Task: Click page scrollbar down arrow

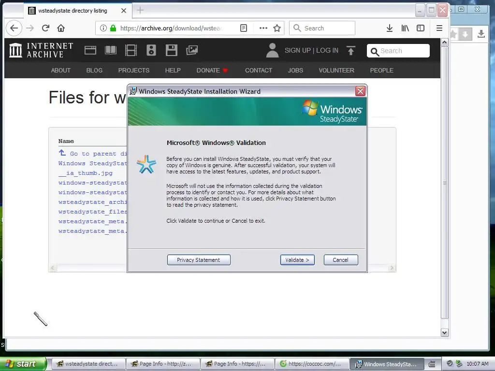Action: click(445, 332)
